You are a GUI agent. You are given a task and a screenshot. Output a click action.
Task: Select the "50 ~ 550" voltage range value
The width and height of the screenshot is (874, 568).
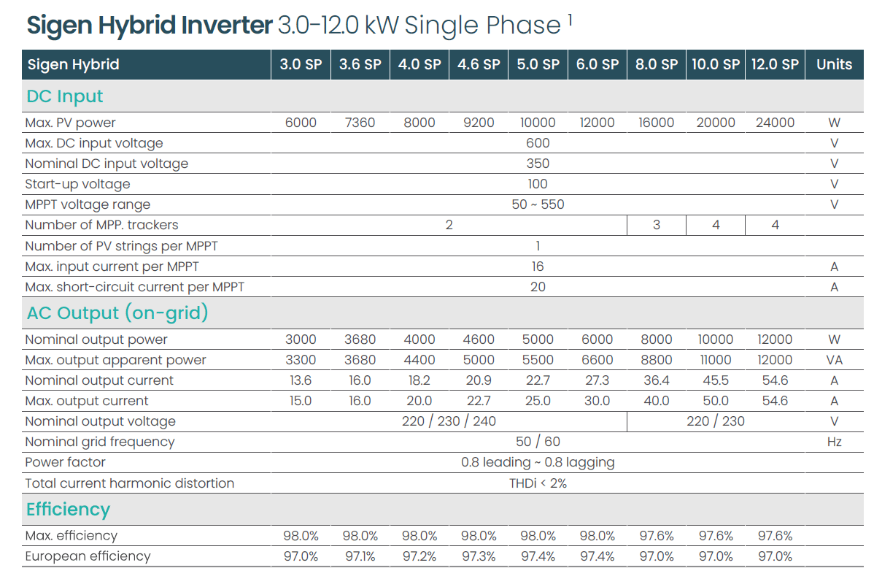pos(538,204)
